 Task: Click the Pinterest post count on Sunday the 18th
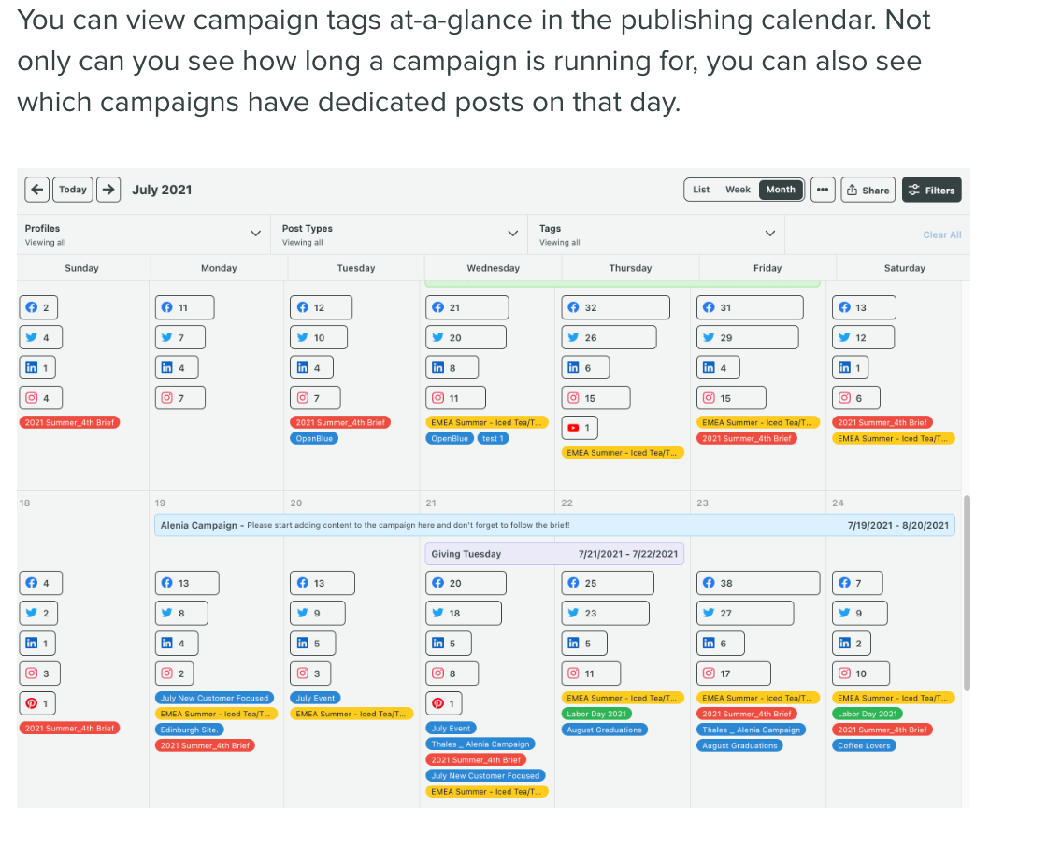38,703
